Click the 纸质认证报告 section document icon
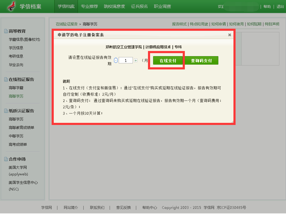Viewport: 286px width, 214px height. click(x=6, y=111)
